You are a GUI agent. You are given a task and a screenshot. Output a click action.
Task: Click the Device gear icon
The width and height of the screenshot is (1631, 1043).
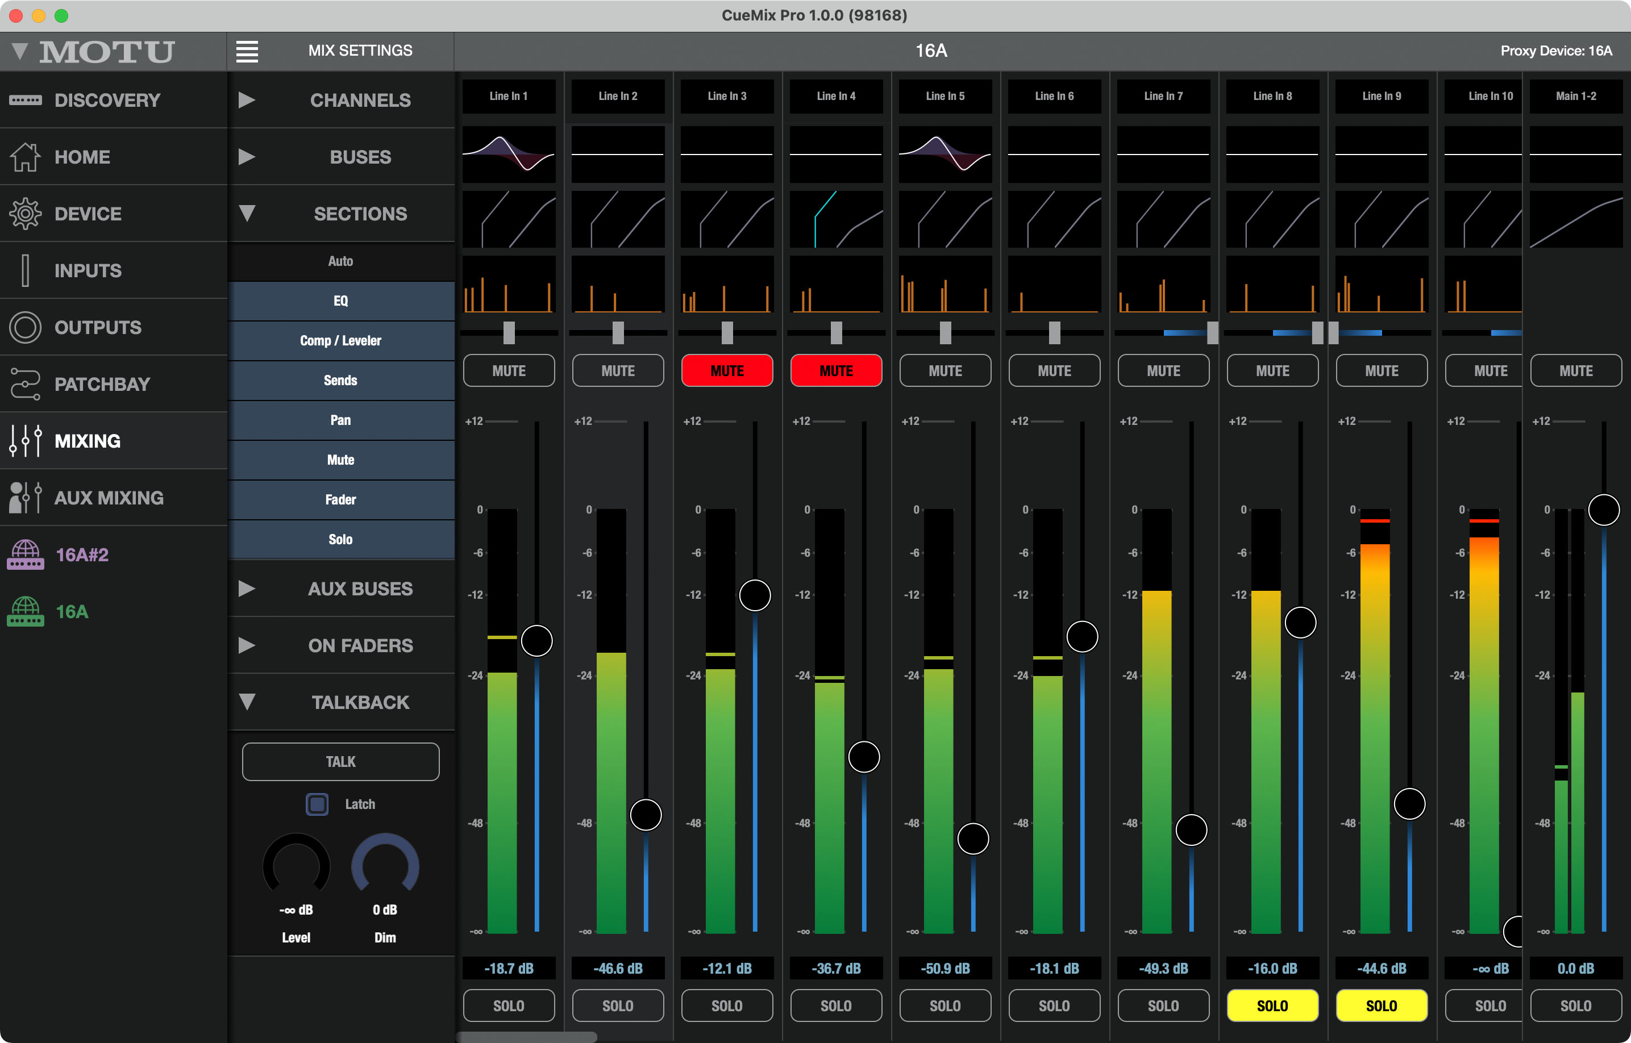click(x=26, y=214)
